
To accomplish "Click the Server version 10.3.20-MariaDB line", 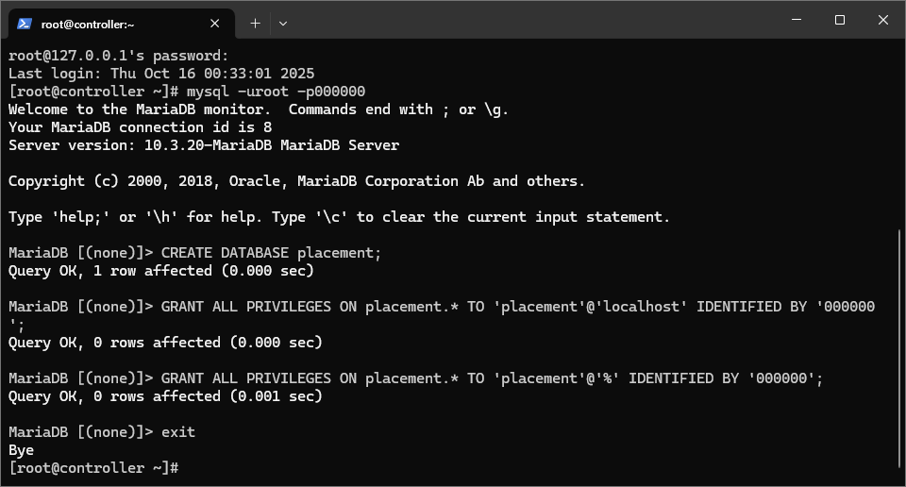I will click(x=204, y=145).
